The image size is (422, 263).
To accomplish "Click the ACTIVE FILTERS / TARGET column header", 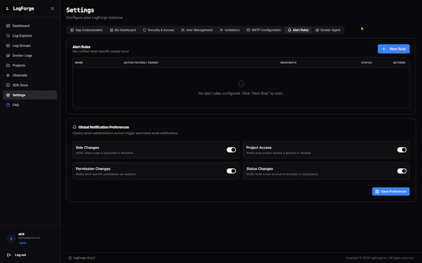I will (x=141, y=63).
